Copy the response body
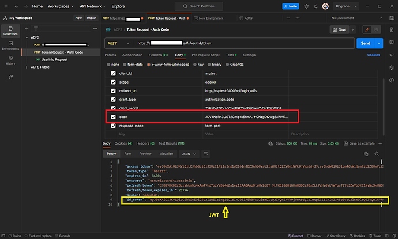The image size is (398, 239). point(366,154)
